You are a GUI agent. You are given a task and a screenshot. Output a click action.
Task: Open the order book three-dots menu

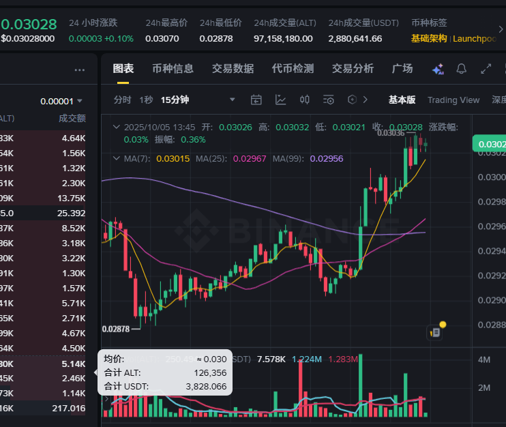79,70
